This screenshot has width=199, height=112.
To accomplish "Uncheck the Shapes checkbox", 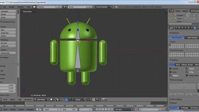I will [x=170, y=75].
